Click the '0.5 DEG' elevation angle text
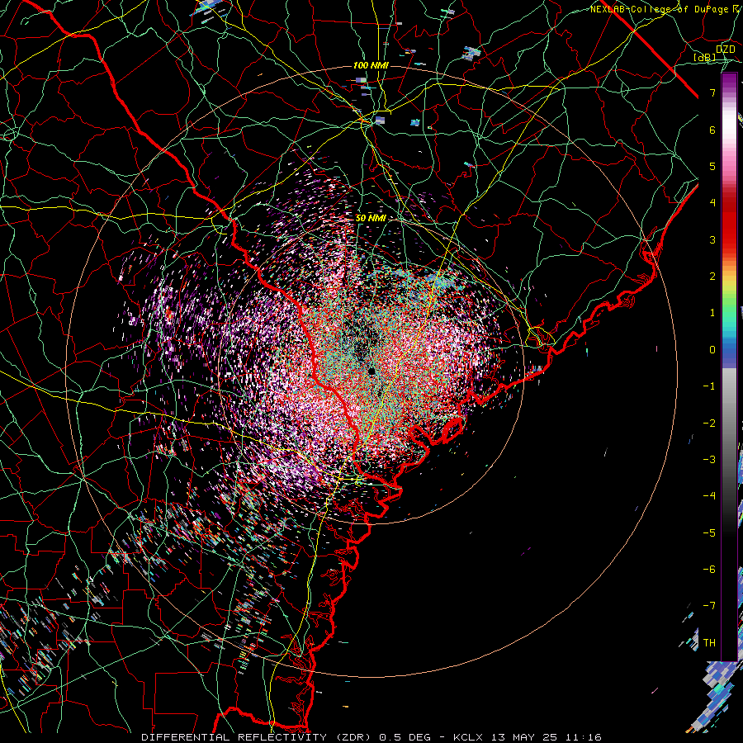 pyautogui.click(x=405, y=737)
